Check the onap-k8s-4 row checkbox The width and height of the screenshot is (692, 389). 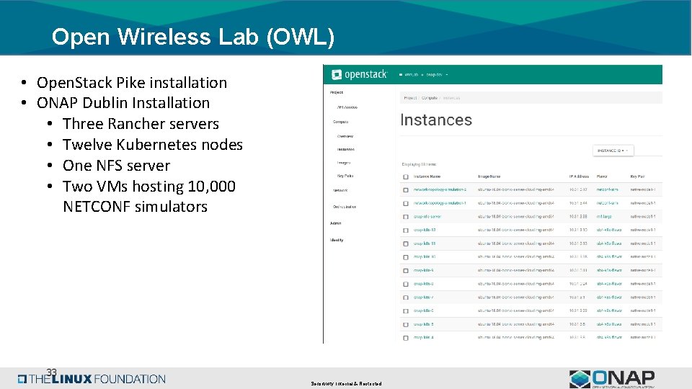(x=406, y=339)
